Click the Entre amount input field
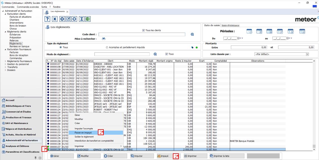Image resolution: width=319 pixels, height=160 pixels. pos(249,47)
